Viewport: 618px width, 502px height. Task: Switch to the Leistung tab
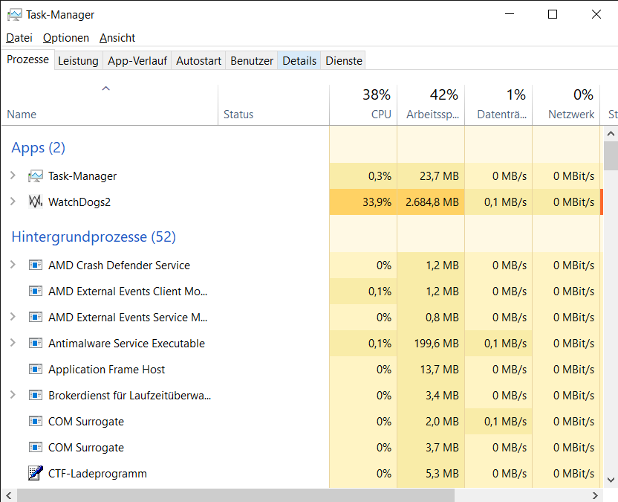coord(78,60)
